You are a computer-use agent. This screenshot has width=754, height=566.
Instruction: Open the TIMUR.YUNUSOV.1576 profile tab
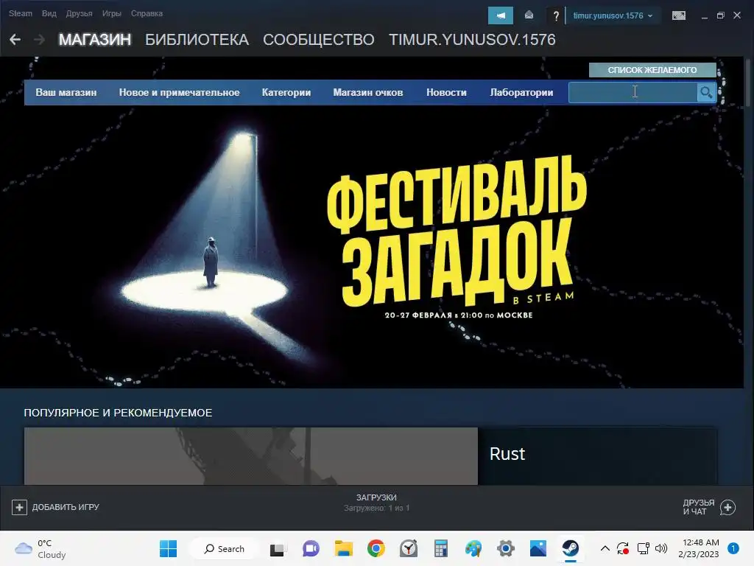[x=472, y=40]
